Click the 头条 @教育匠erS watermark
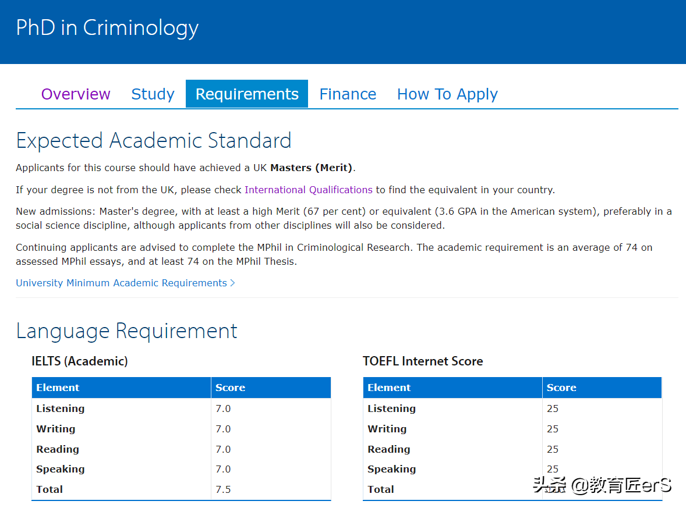The image size is (686, 508). [602, 485]
